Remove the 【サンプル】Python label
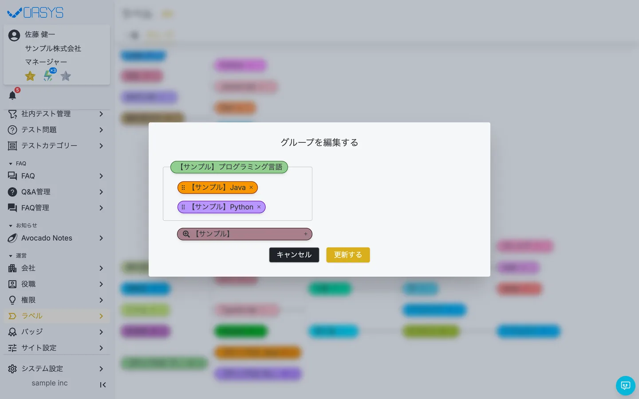This screenshot has height=399, width=639. [x=259, y=207]
